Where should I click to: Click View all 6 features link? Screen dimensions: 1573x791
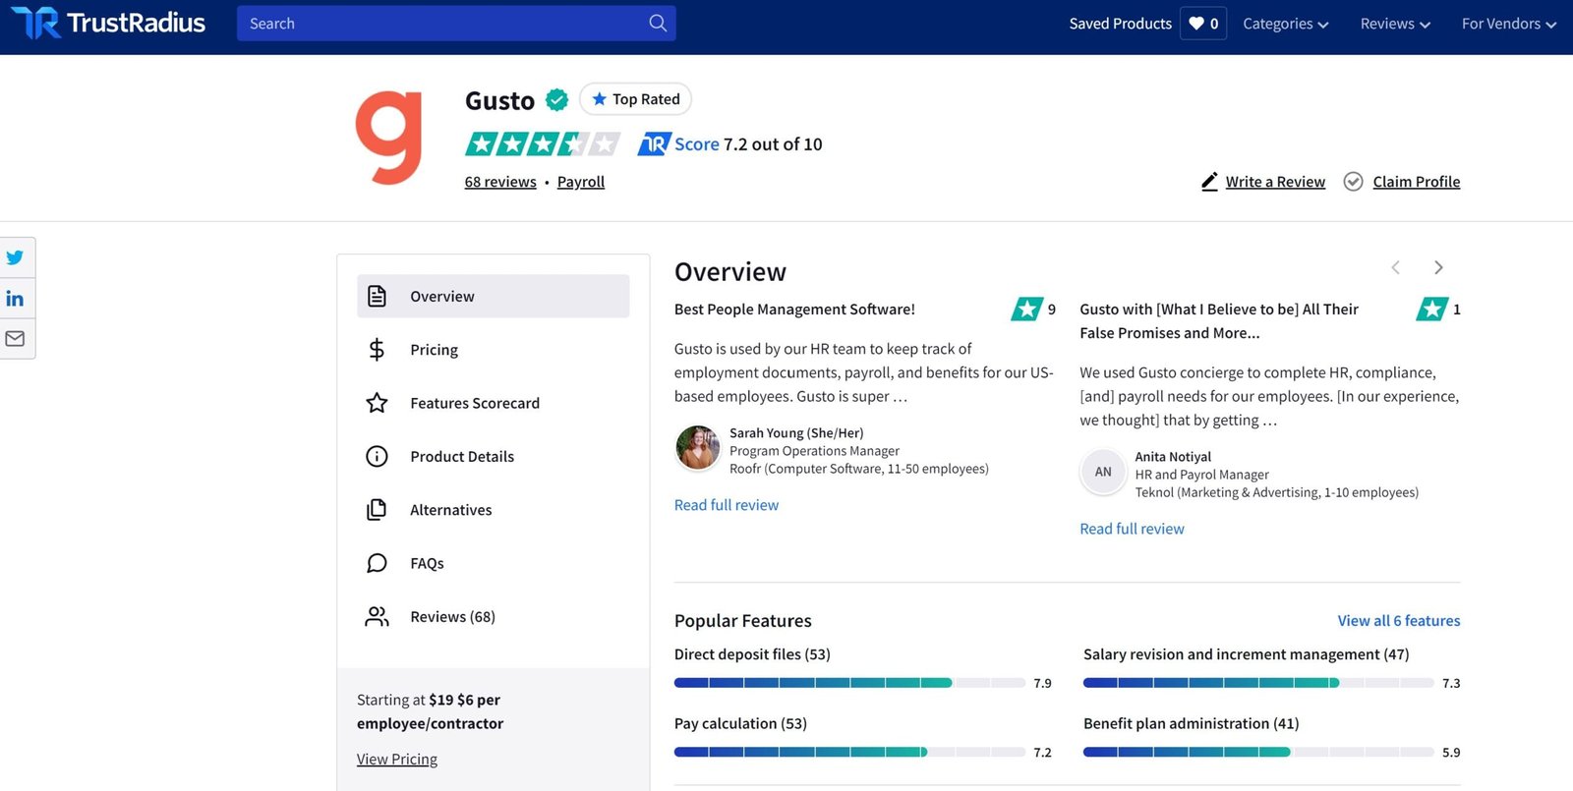click(x=1399, y=621)
